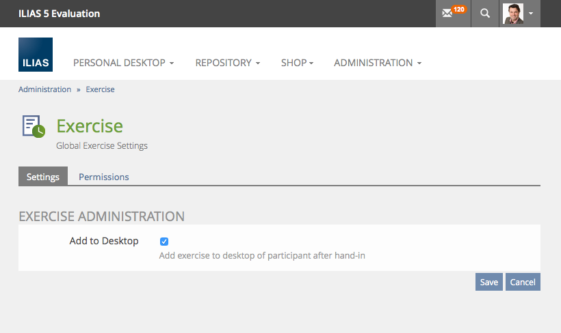Open the Personal Desktop dropdown menu

point(123,63)
